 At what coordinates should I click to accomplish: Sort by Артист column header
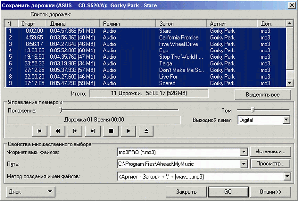(x=232, y=24)
